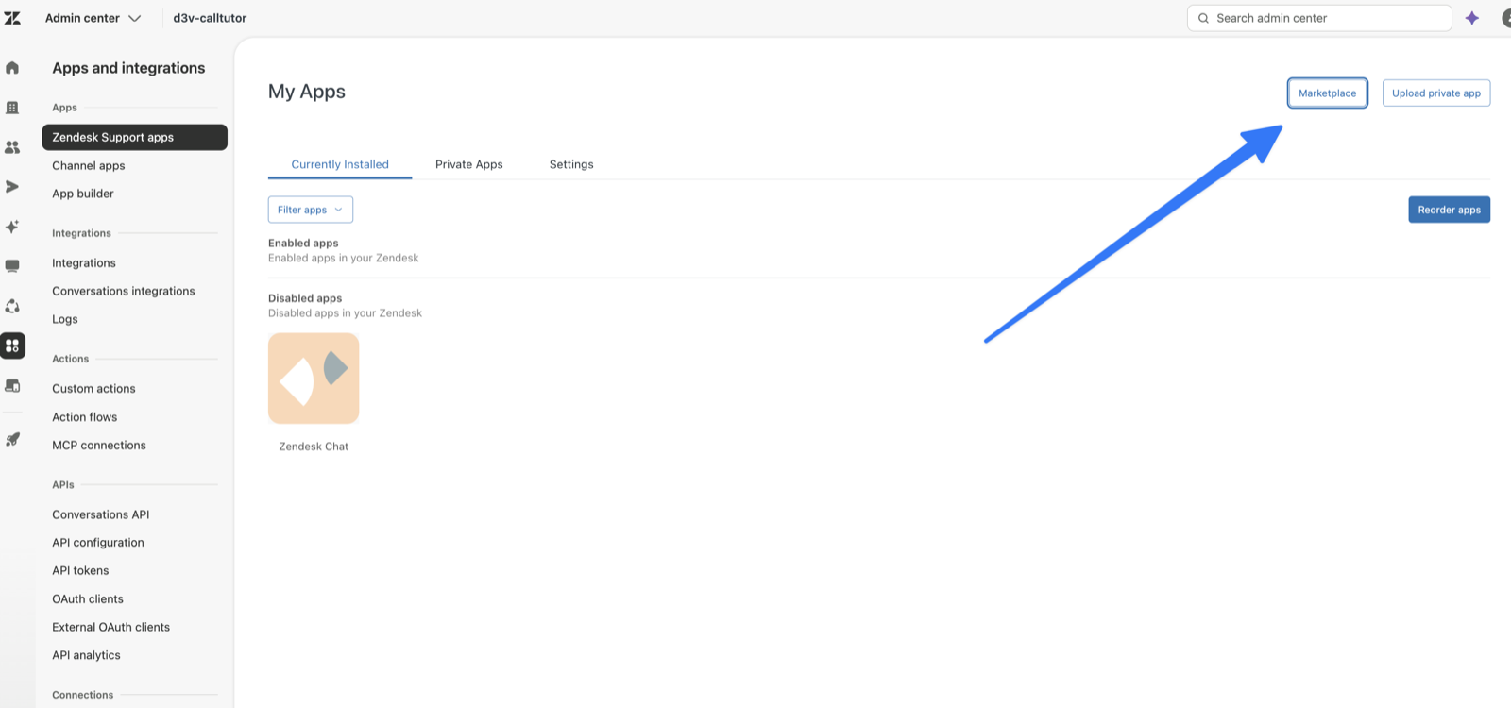
Task: Open External OAuth clients
Action: coord(111,627)
